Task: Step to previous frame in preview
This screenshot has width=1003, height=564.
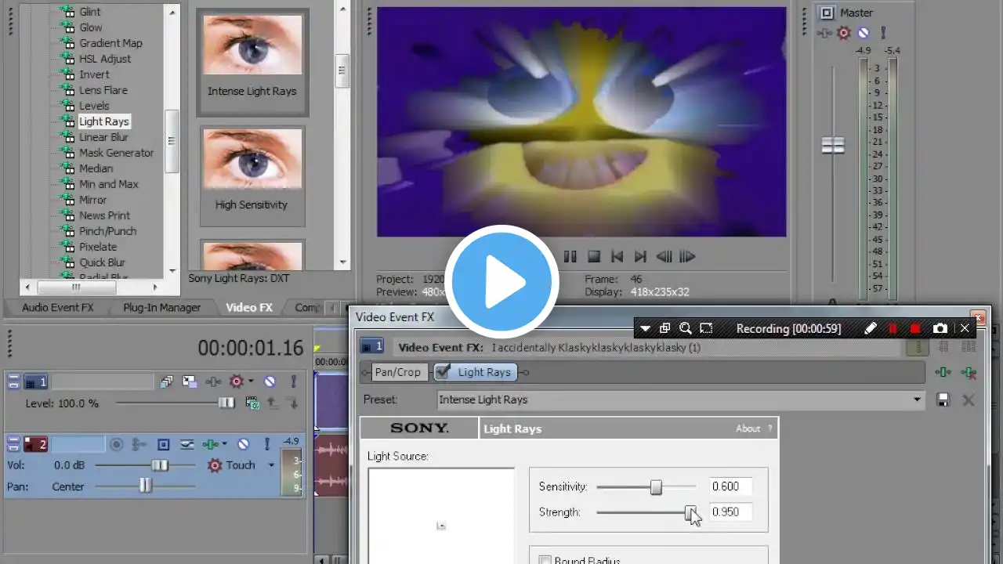Action: pos(663,256)
